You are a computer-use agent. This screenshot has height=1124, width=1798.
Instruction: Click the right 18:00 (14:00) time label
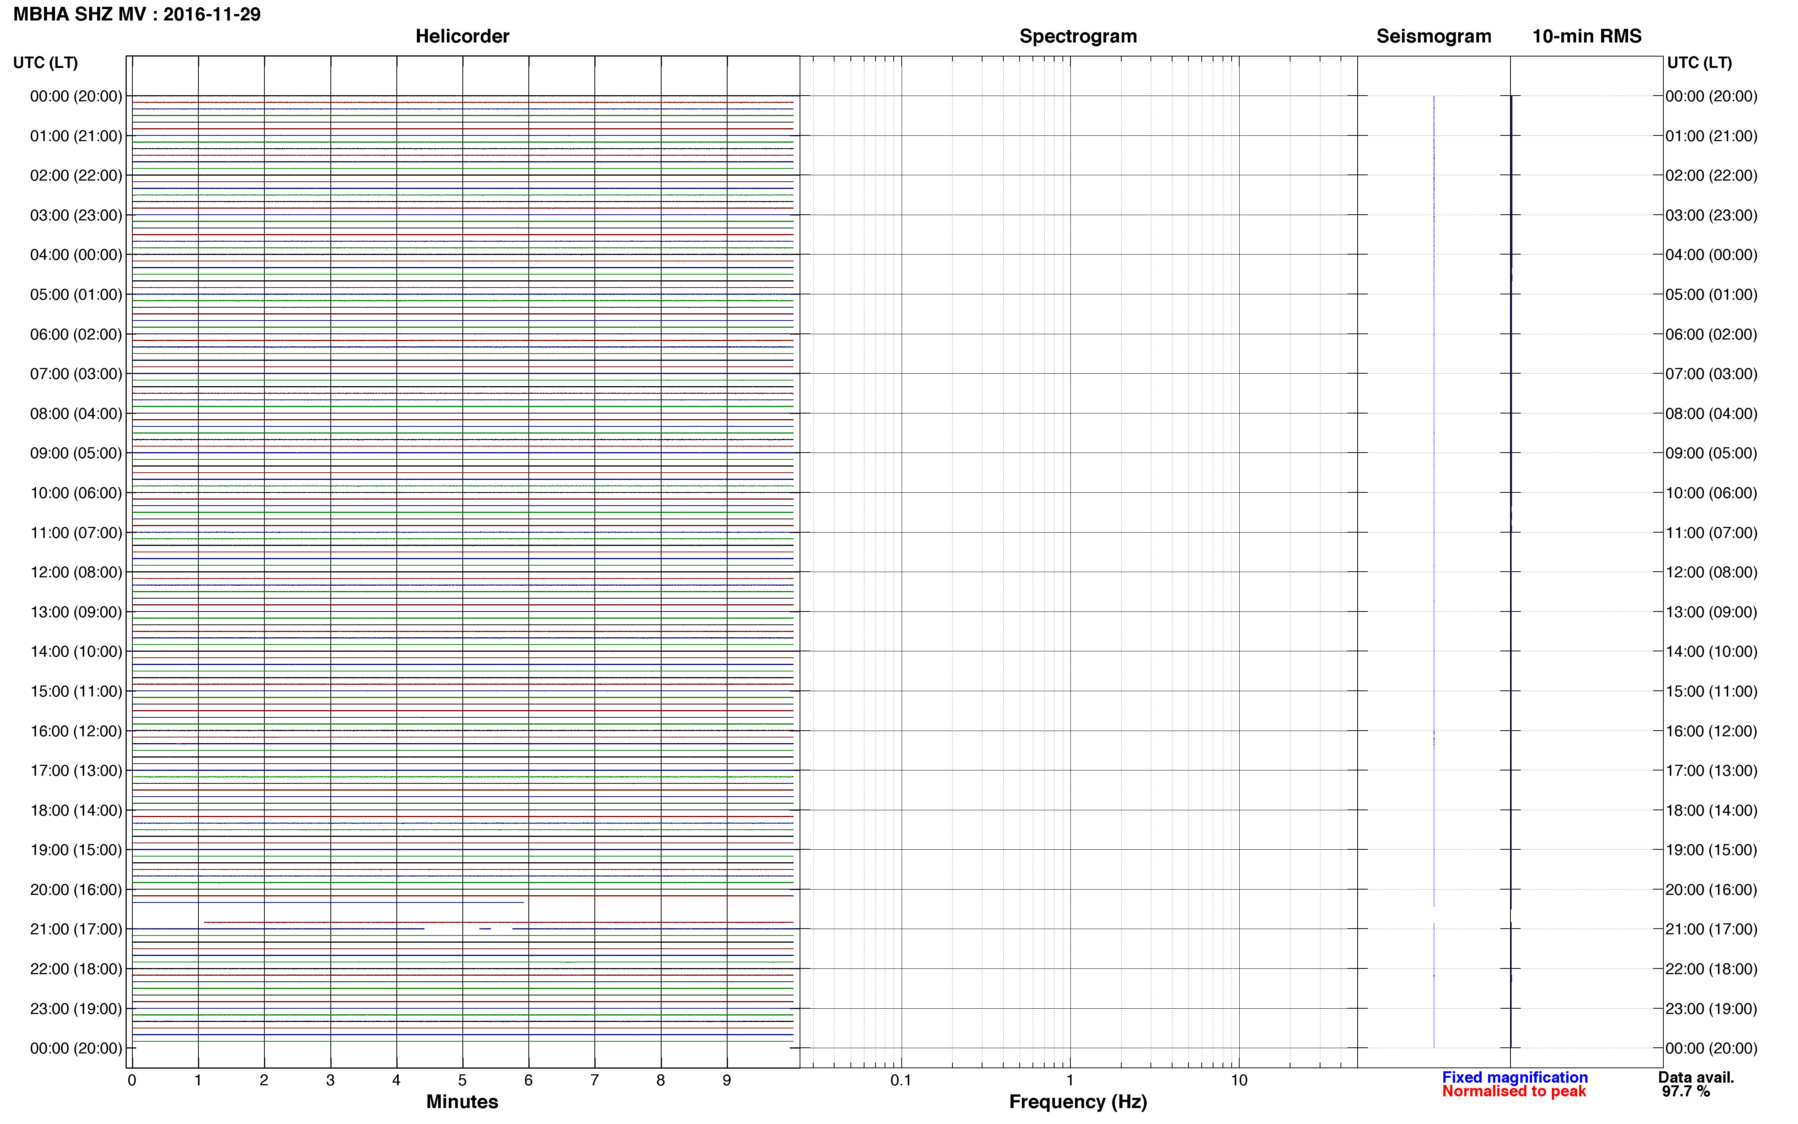[x=1711, y=810]
